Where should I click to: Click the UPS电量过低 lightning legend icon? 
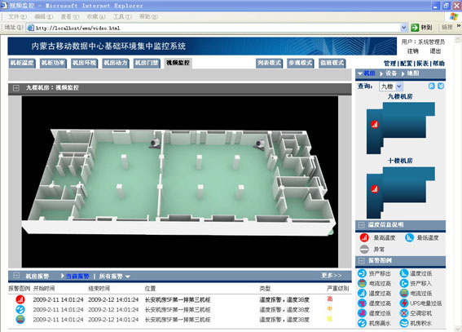tap(404, 303)
